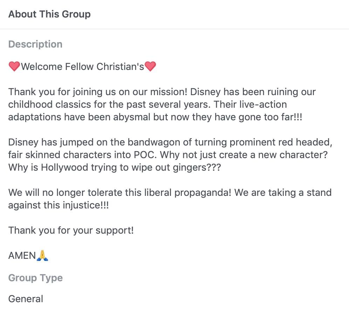Click the word AMEN
This screenshot has height=312, width=349.
click(22, 256)
